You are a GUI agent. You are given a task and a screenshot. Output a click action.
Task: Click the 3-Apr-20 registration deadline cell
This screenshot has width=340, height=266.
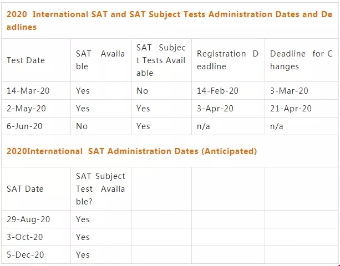point(216,109)
